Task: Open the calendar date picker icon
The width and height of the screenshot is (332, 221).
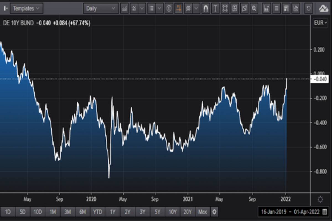Action: pos(325,212)
